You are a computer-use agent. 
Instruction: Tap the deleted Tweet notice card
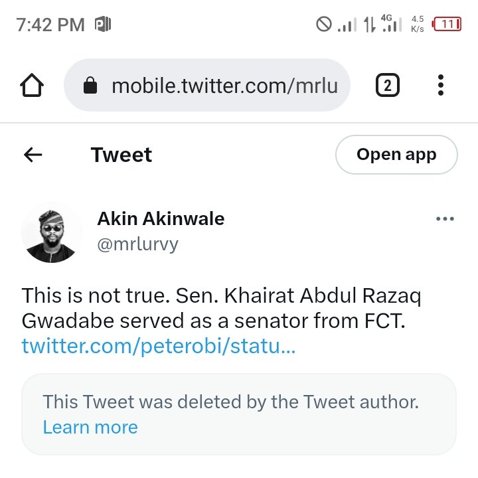point(239,414)
